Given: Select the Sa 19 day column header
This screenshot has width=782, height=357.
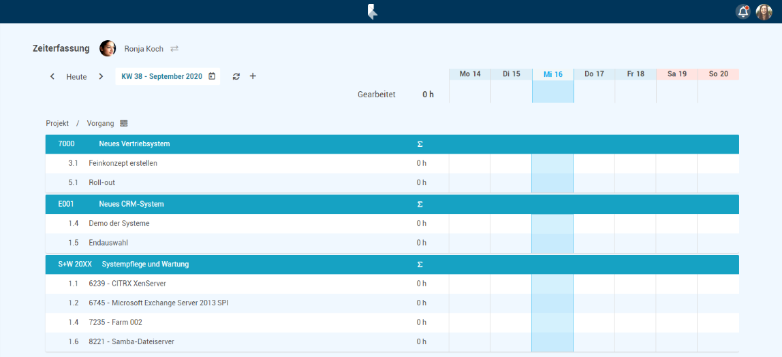Looking at the screenshot, I should coord(676,74).
